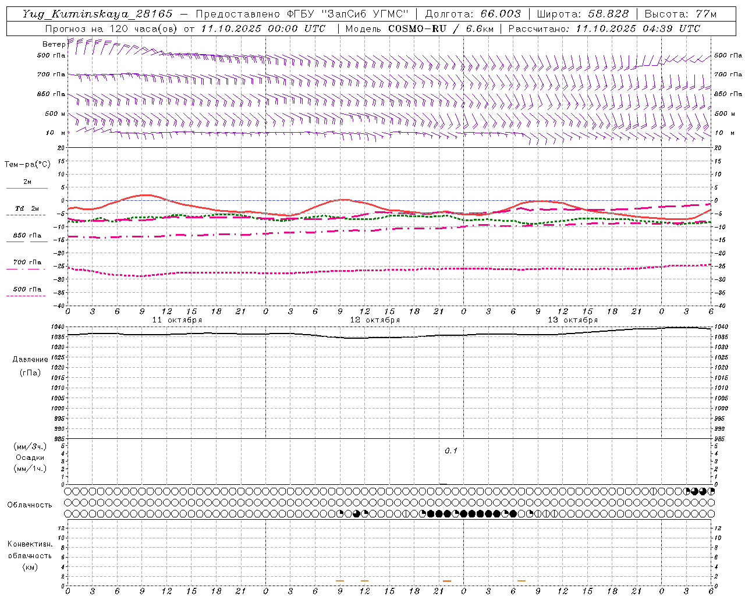Click the (км) unit under convective cloudiness

click(30, 566)
